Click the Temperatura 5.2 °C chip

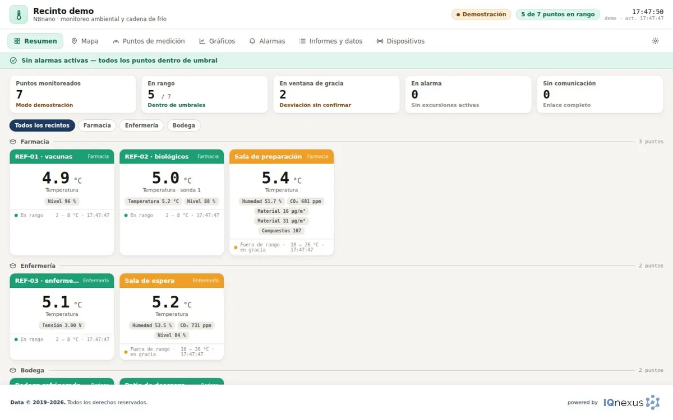[154, 201]
